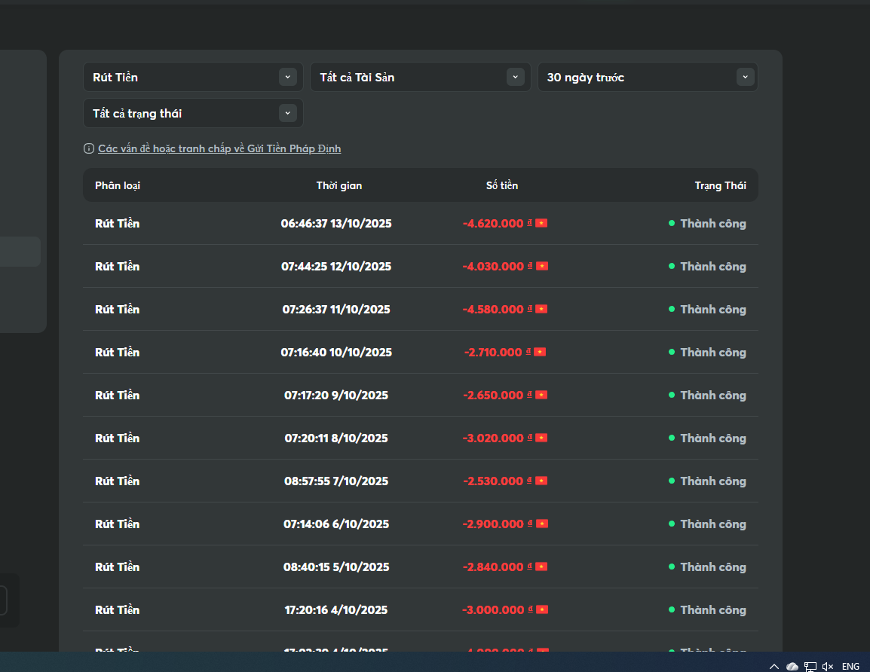
Task: Click the Thành công status on 9/10/2025 row
Action: (x=712, y=395)
